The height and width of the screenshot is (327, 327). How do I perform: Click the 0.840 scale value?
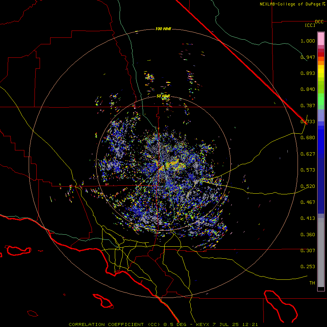[x=308, y=89]
